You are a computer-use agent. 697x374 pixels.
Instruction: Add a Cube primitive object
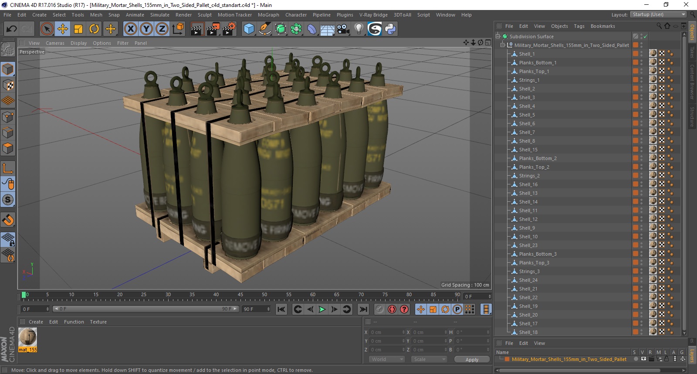249,29
